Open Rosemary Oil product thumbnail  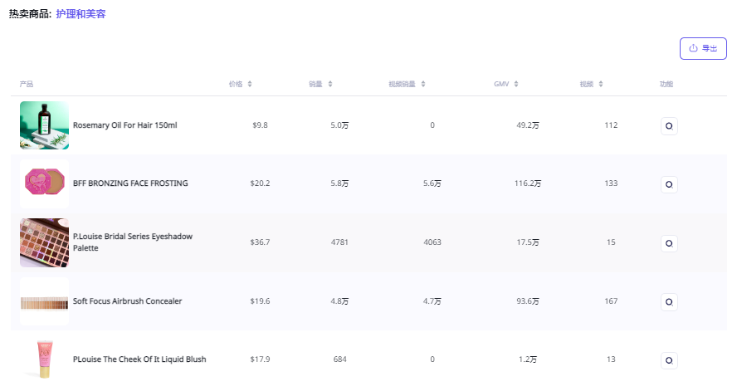[x=44, y=125]
